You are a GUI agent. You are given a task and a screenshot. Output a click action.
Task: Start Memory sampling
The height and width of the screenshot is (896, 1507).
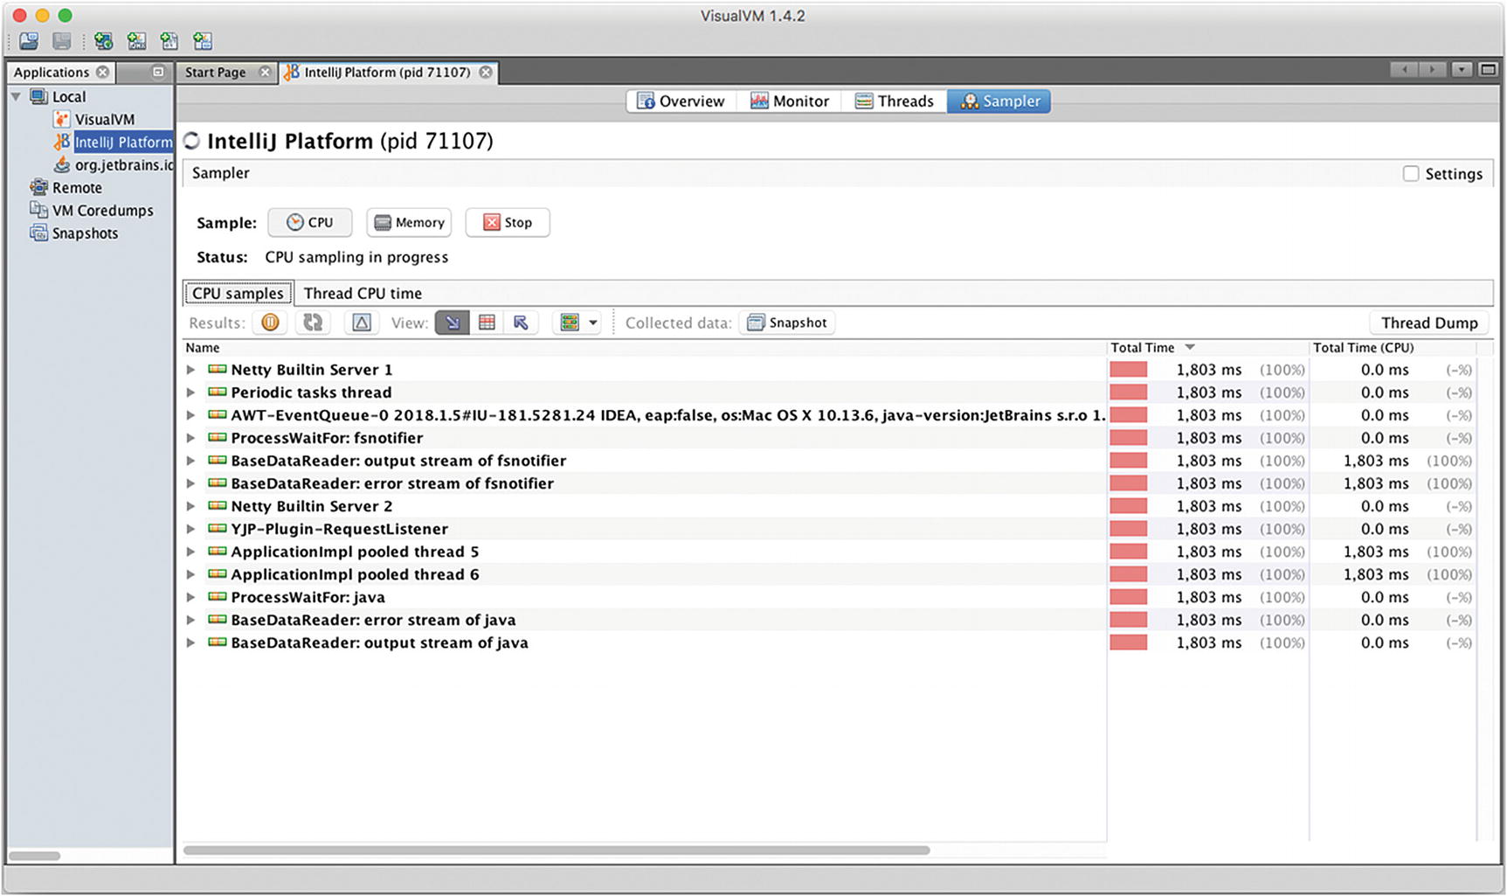tap(409, 222)
